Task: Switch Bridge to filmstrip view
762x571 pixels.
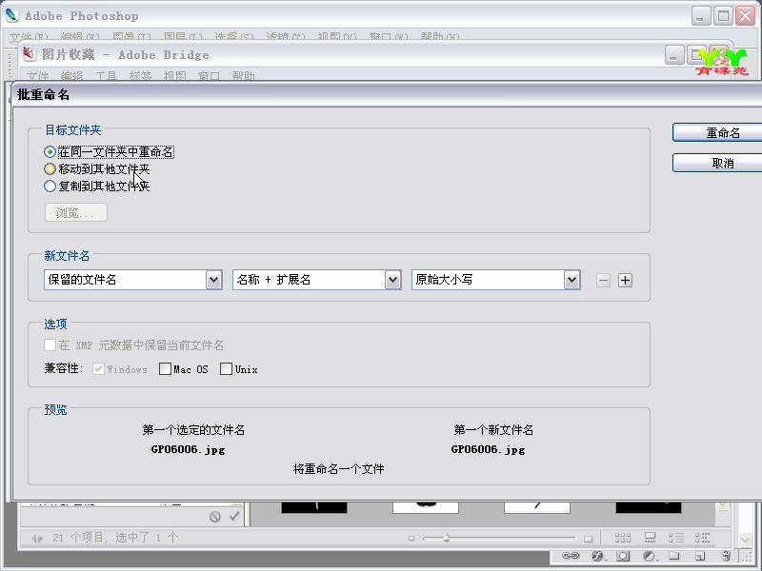Action: click(x=650, y=538)
